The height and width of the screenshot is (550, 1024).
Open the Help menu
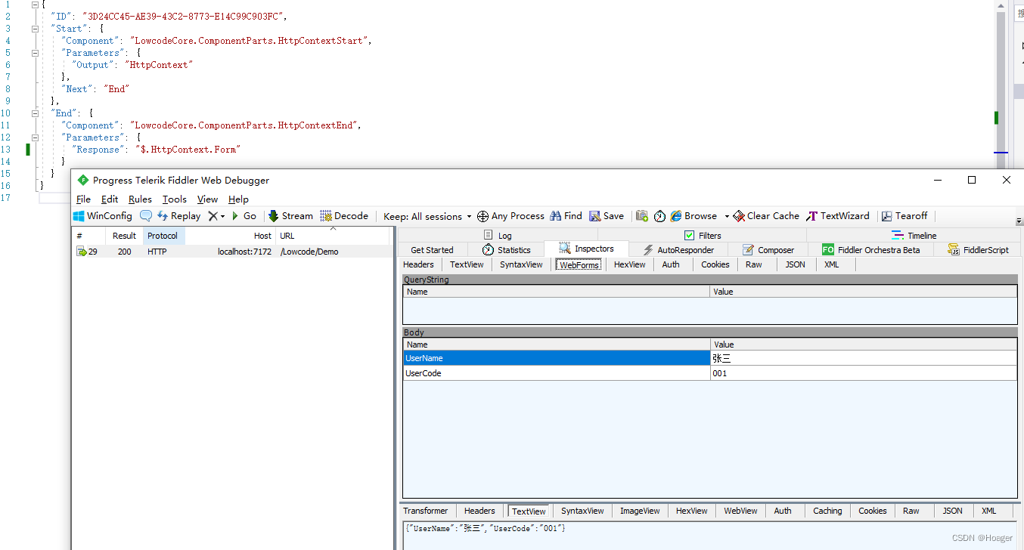(x=238, y=199)
